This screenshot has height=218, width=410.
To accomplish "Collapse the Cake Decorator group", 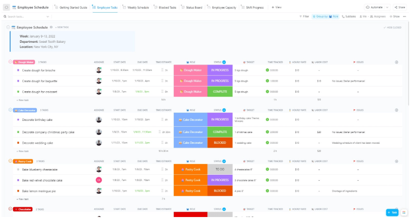I will [x=10, y=110].
